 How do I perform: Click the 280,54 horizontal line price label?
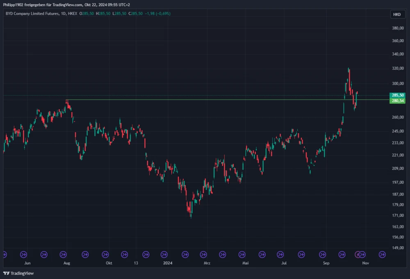click(398, 101)
